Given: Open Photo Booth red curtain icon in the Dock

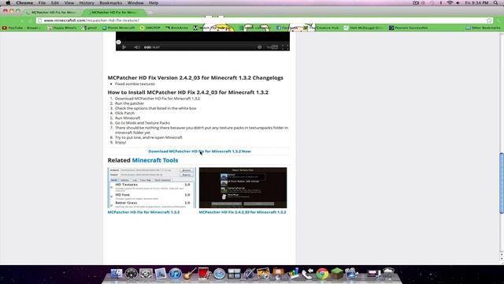Looking at the screenshot, I should pos(205,274).
